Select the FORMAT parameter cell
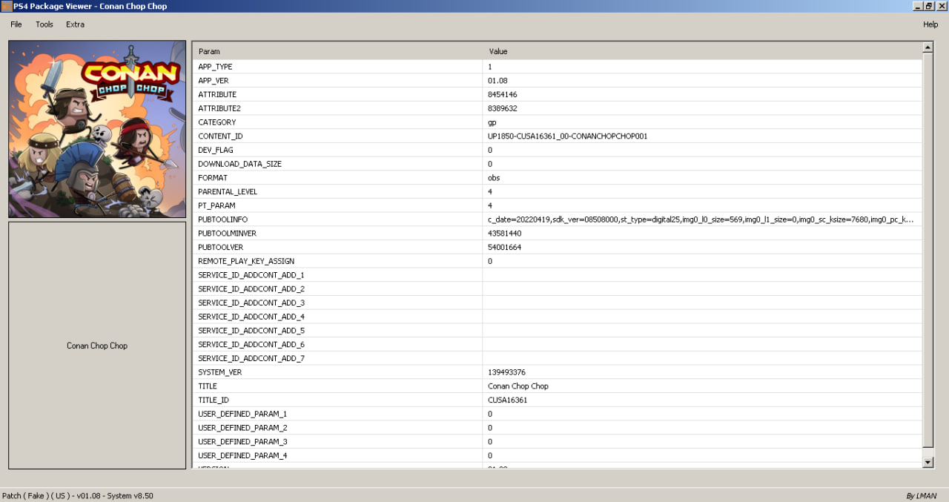This screenshot has height=502, width=949. tap(337, 178)
